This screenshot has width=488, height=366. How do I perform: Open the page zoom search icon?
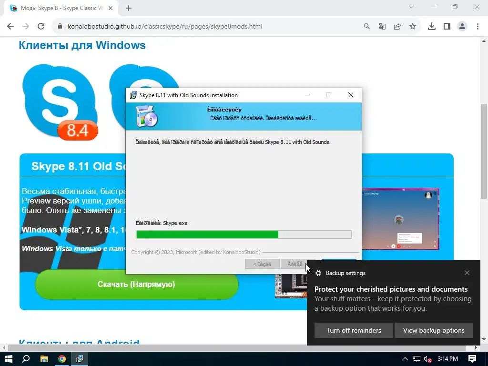[x=367, y=27]
